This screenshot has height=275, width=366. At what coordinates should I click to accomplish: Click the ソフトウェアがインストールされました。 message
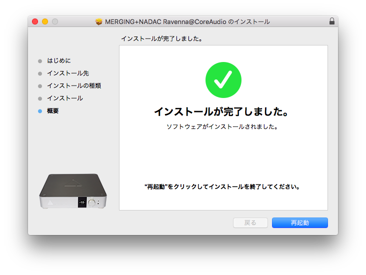[x=222, y=127]
